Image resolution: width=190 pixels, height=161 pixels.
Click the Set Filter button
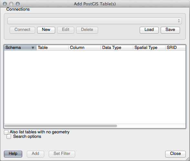tap(62, 154)
